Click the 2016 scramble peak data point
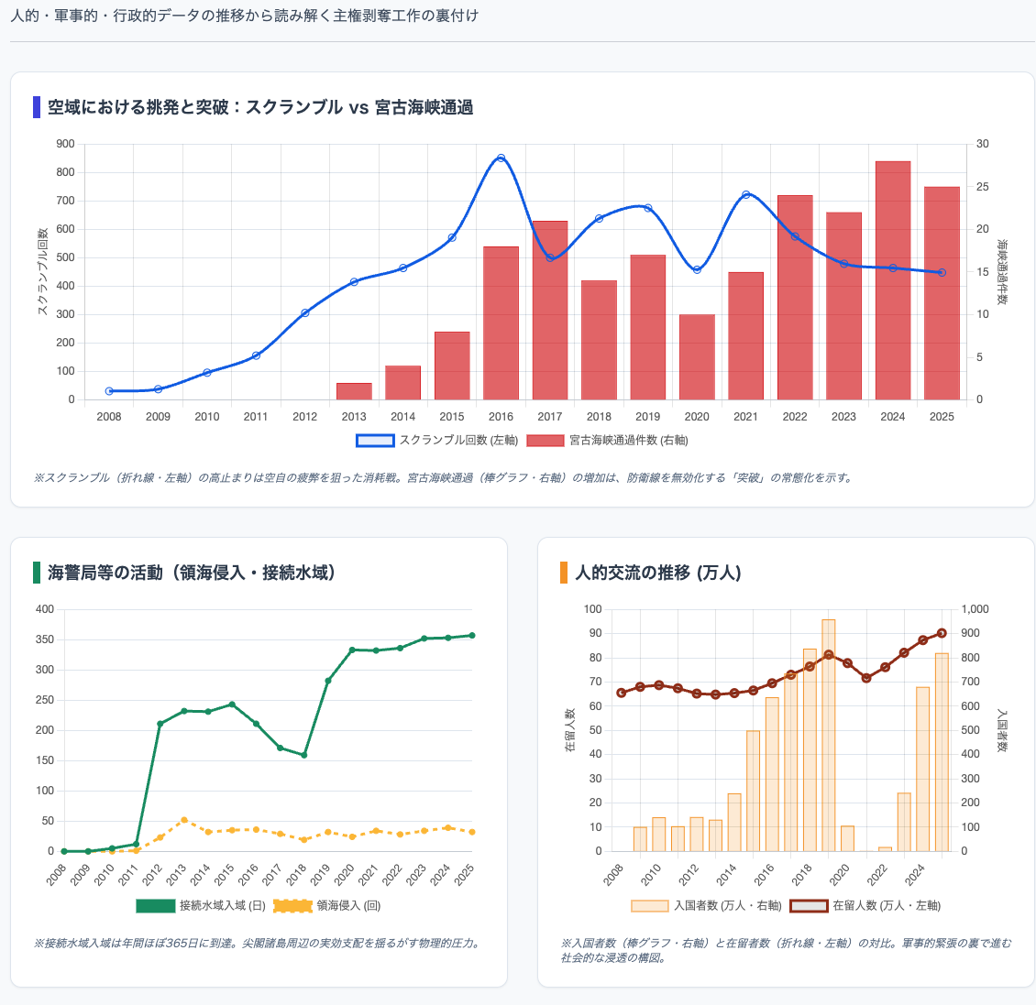The width and height of the screenshot is (1036, 1005). [x=501, y=158]
